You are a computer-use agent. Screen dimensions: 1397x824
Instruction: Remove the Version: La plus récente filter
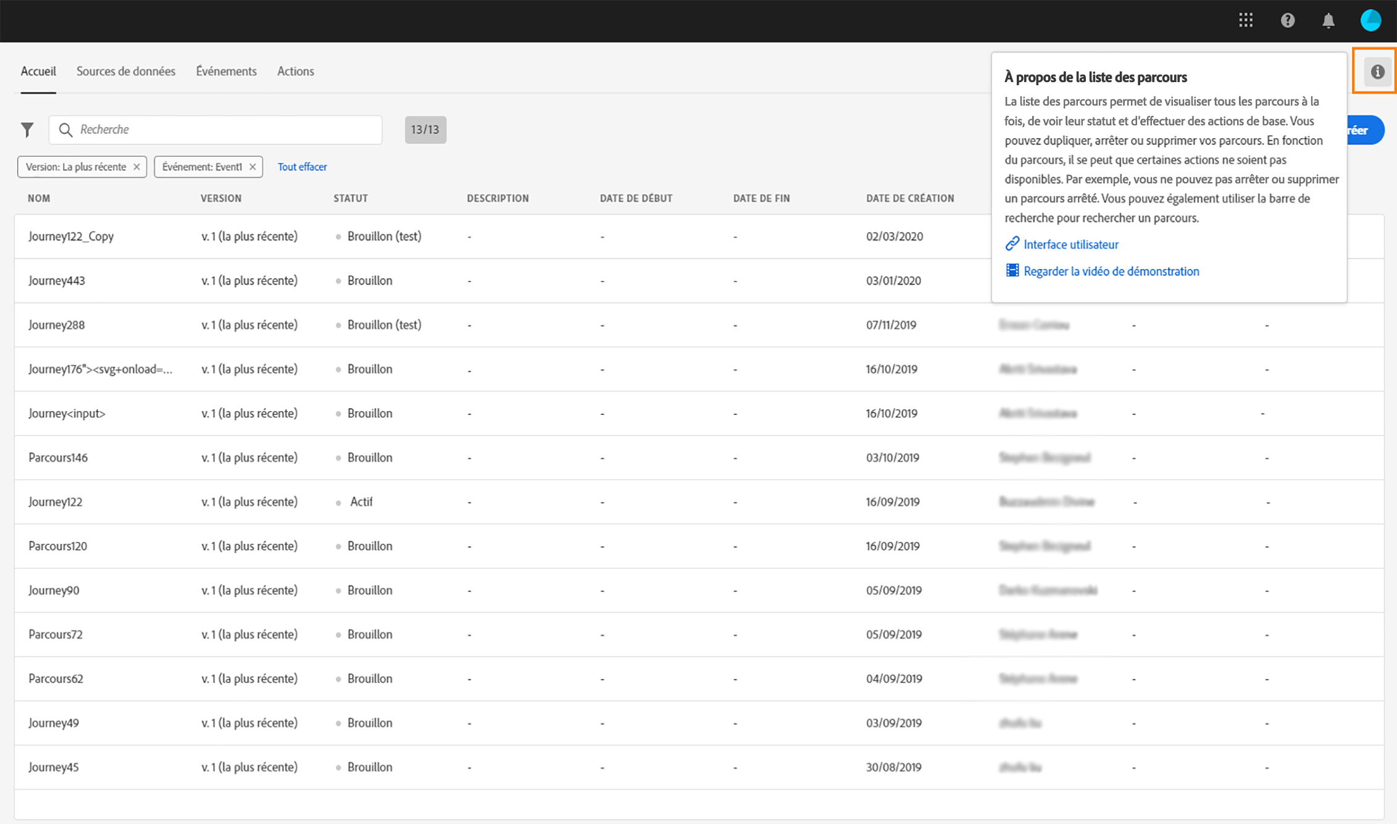136,167
